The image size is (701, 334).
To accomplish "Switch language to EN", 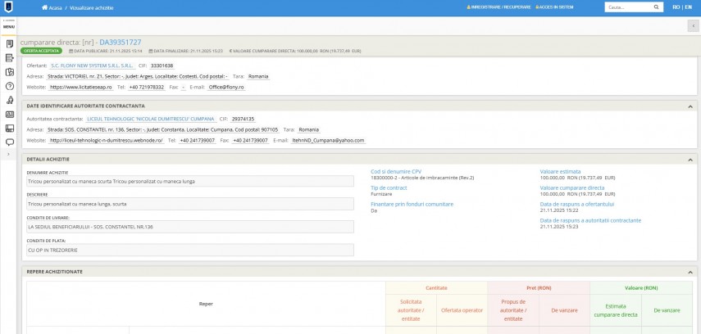I will tap(687, 7).
